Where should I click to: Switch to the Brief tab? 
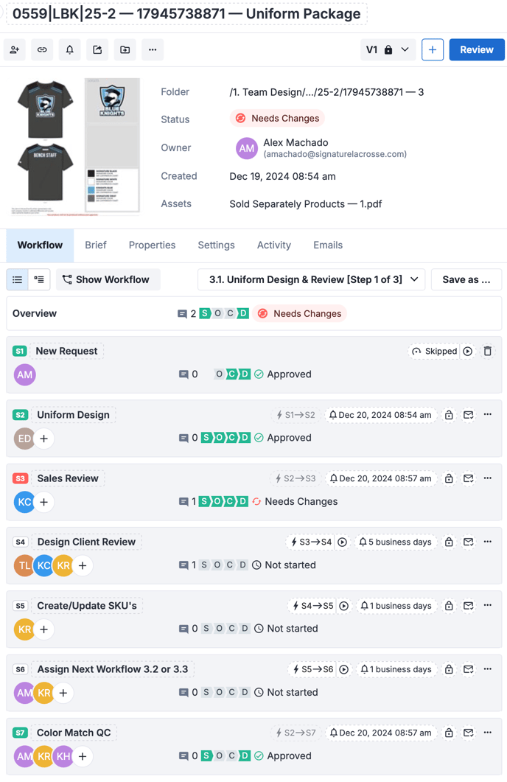96,245
